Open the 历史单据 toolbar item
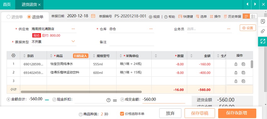267x119 pixels. (232, 17)
